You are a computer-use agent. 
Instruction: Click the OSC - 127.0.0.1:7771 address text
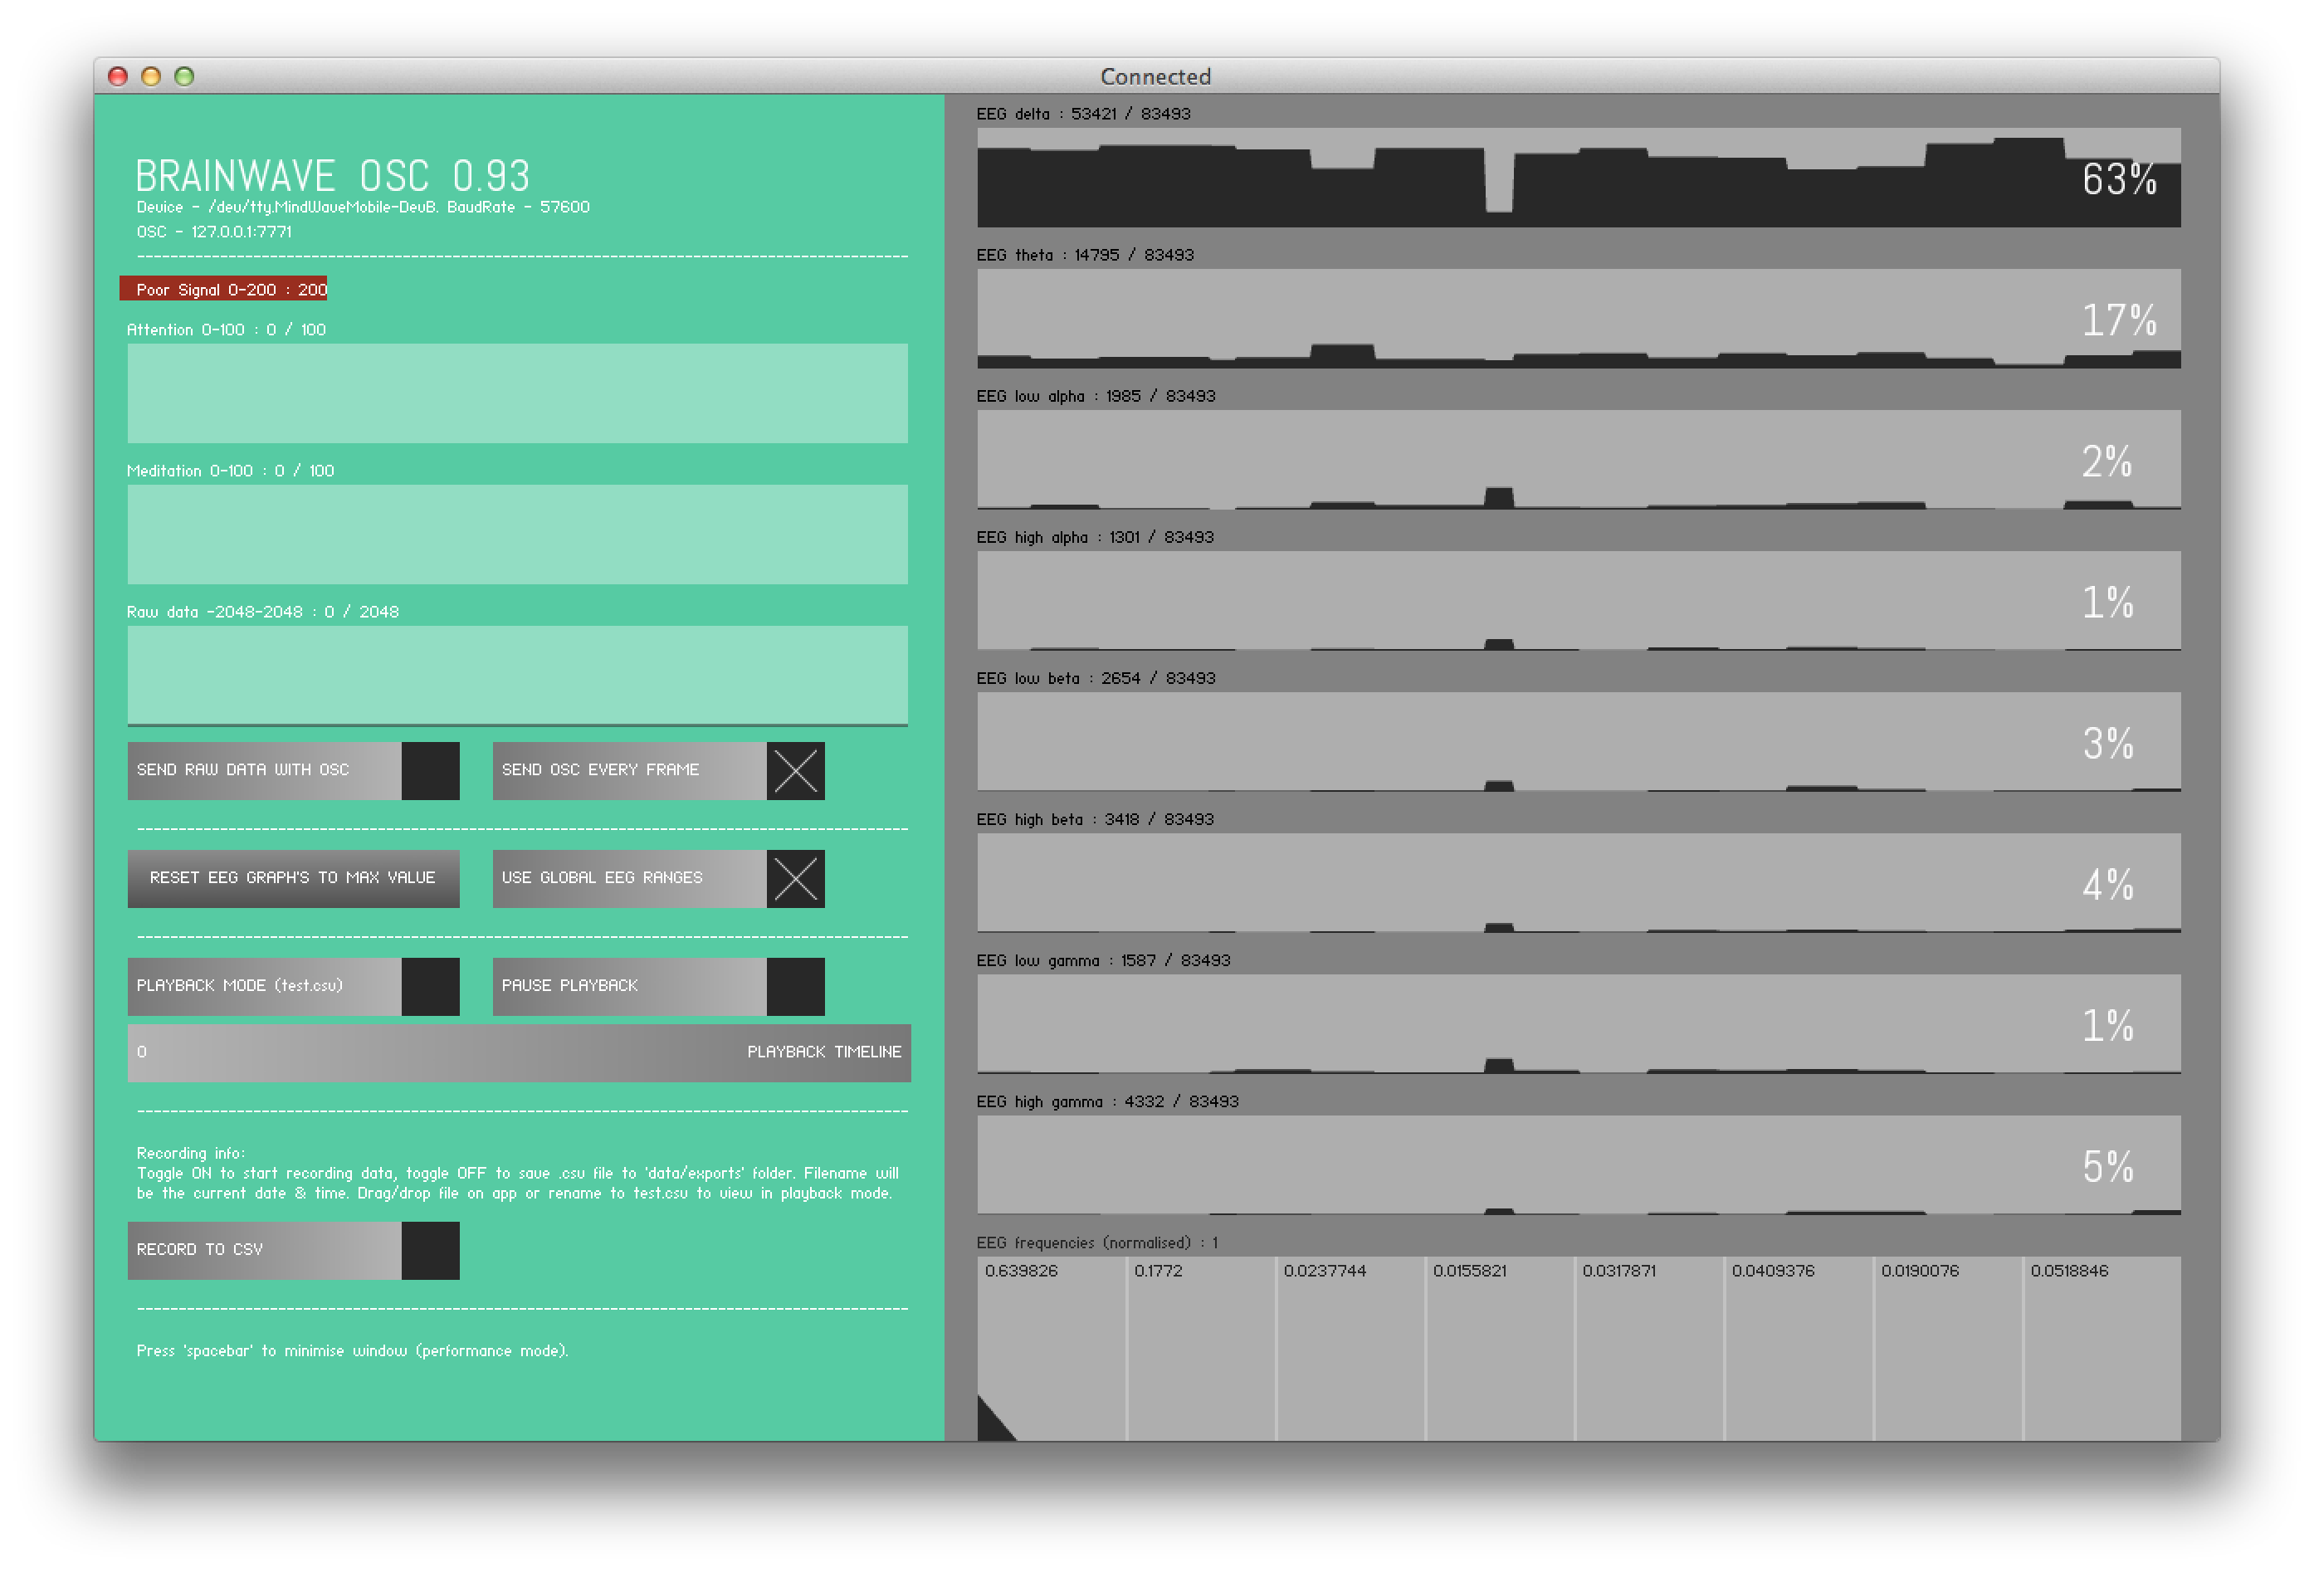coord(214,232)
